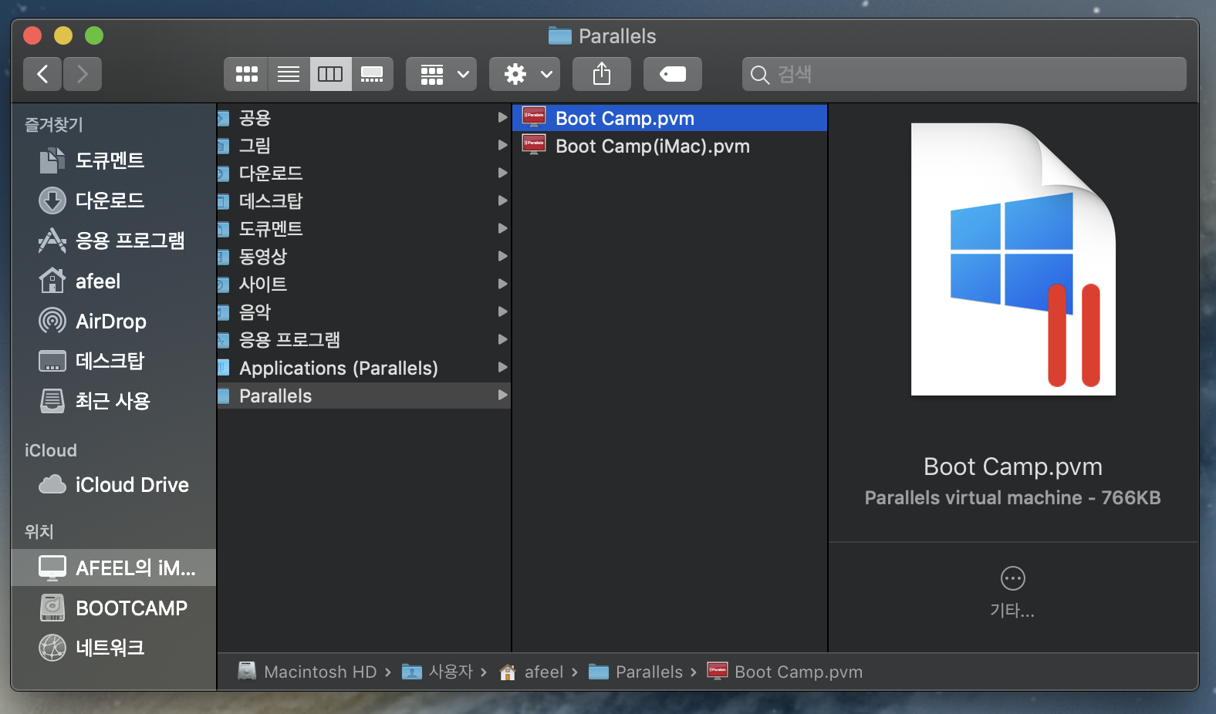Open 도큐멘트 in the sidebar
1216x714 pixels.
[113, 160]
